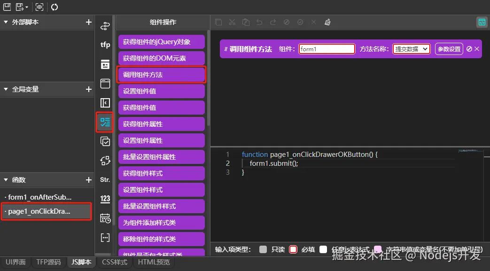Click the undo arrow icon
This screenshot has height=271, width=490.
(259, 22)
